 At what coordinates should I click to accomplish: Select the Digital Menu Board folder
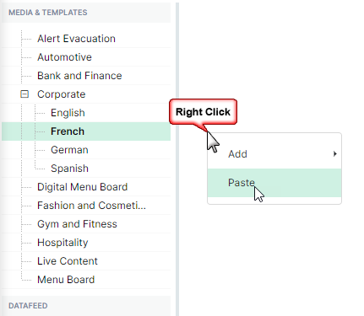(83, 187)
